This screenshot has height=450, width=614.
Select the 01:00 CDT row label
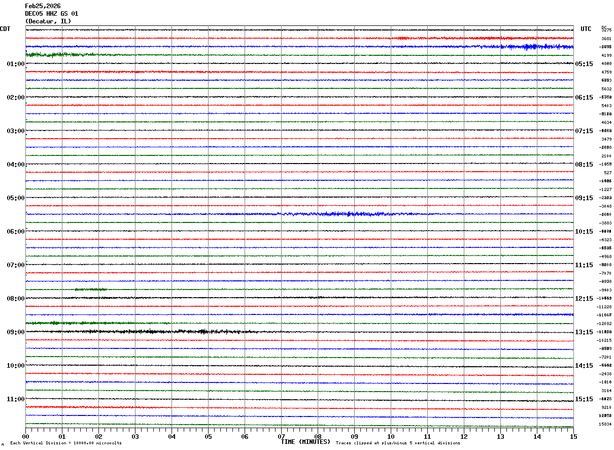[16, 64]
